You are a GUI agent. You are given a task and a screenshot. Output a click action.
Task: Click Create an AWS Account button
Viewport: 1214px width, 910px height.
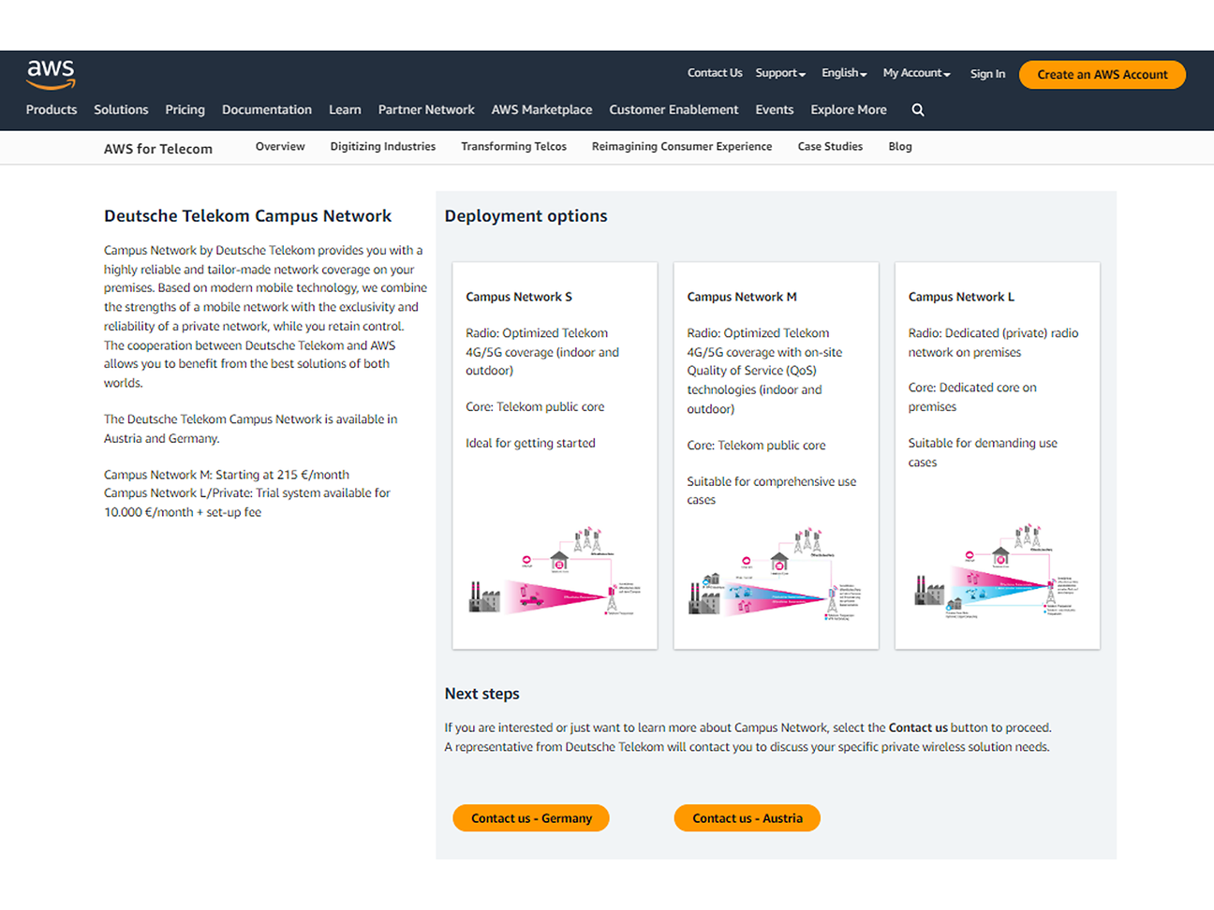point(1103,75)
